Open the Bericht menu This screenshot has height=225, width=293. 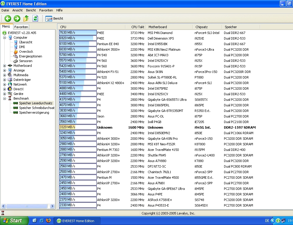31,10
